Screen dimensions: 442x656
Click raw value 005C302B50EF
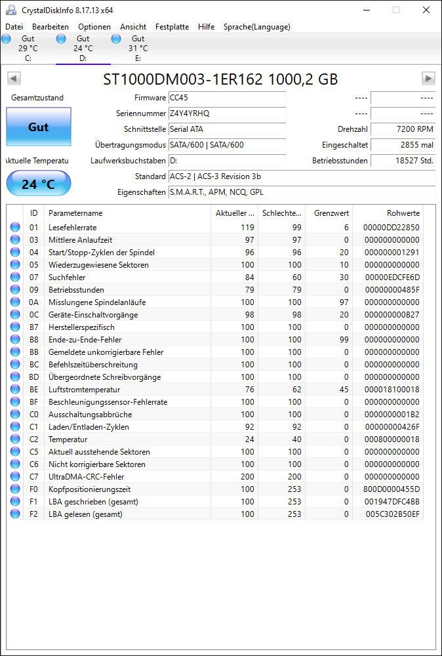pyautogui.click(x=392, y=514)
